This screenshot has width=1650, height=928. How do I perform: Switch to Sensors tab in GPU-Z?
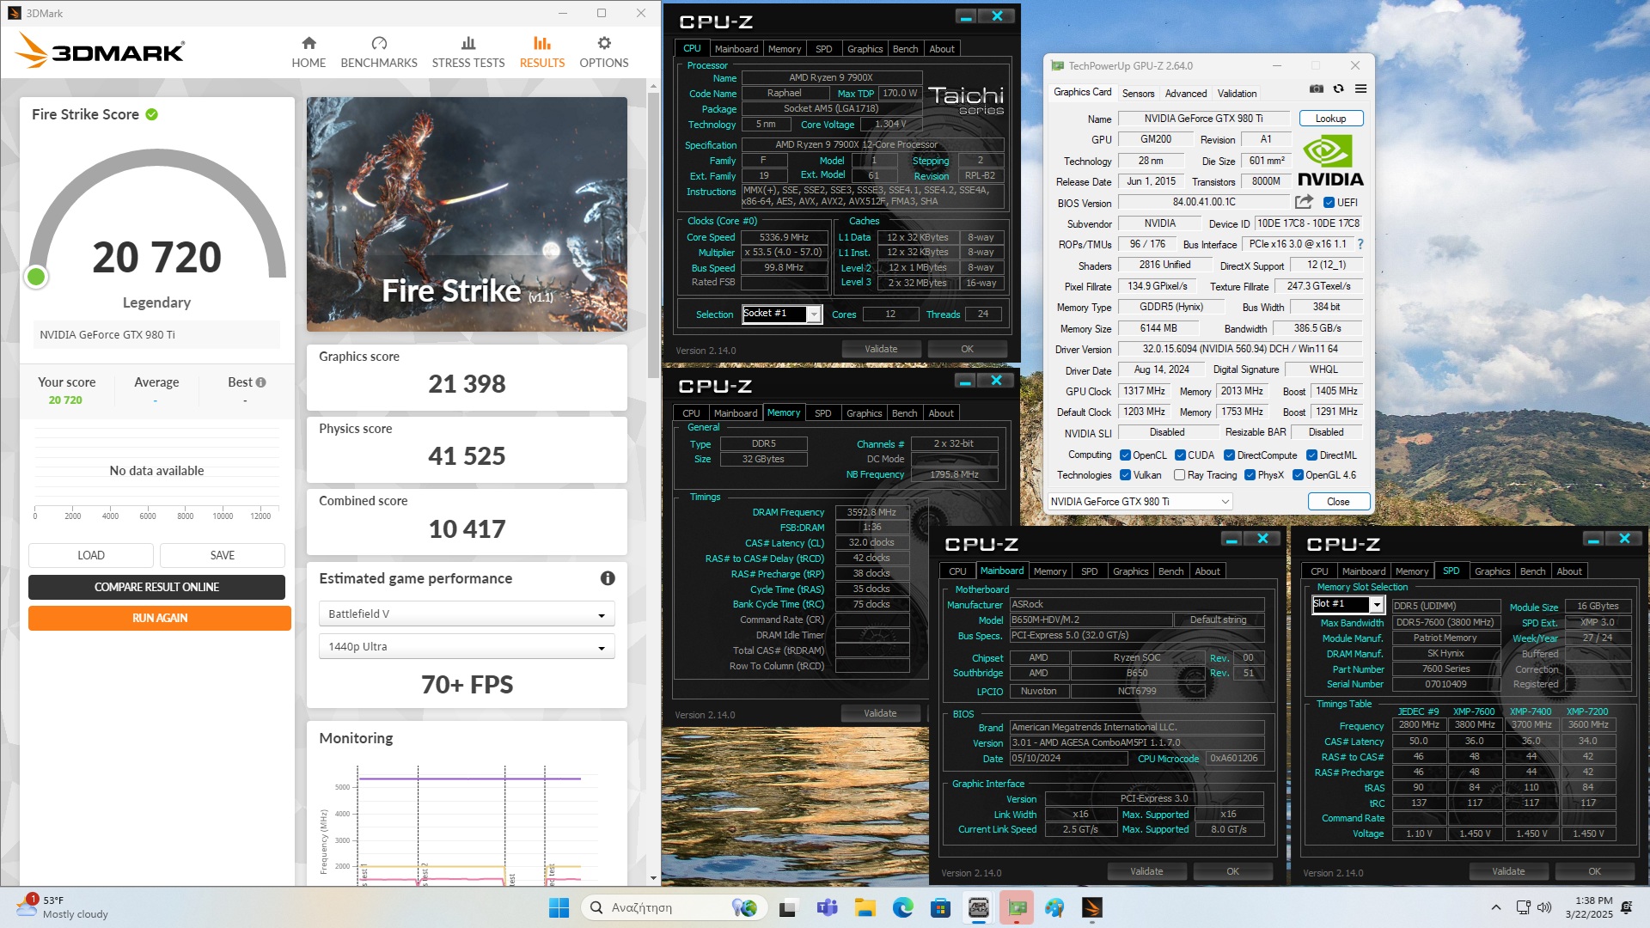pyautogui.click(x=1138, y=93)
